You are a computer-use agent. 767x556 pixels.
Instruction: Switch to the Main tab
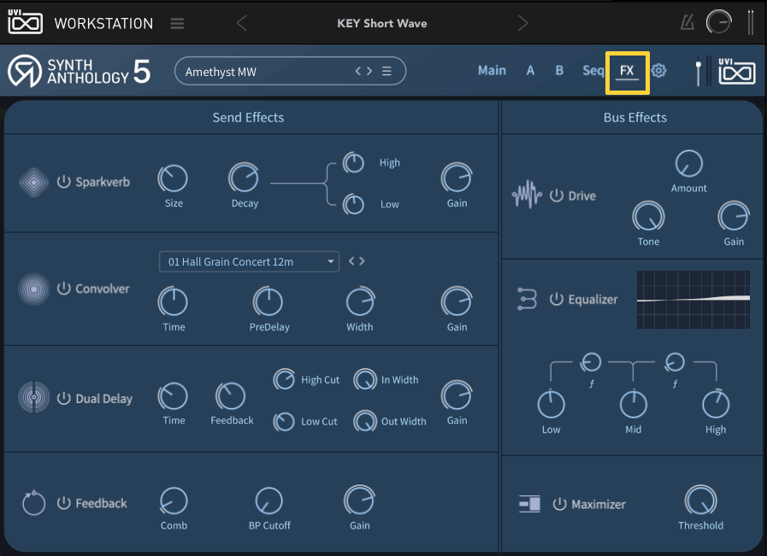tap(492, 70)
